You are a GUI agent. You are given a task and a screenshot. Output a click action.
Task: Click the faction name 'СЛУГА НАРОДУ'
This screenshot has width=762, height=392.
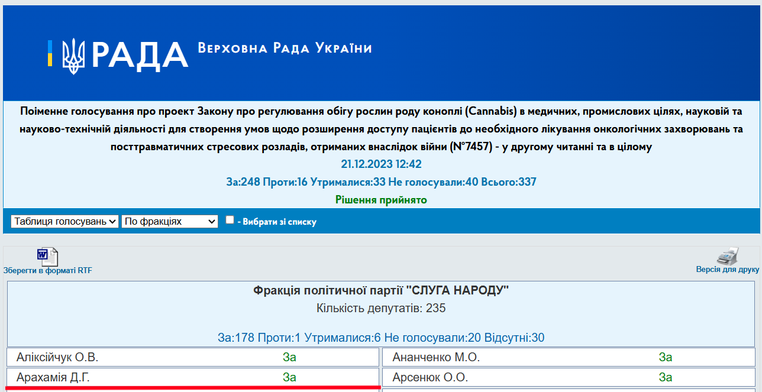[x=381, y=290]
